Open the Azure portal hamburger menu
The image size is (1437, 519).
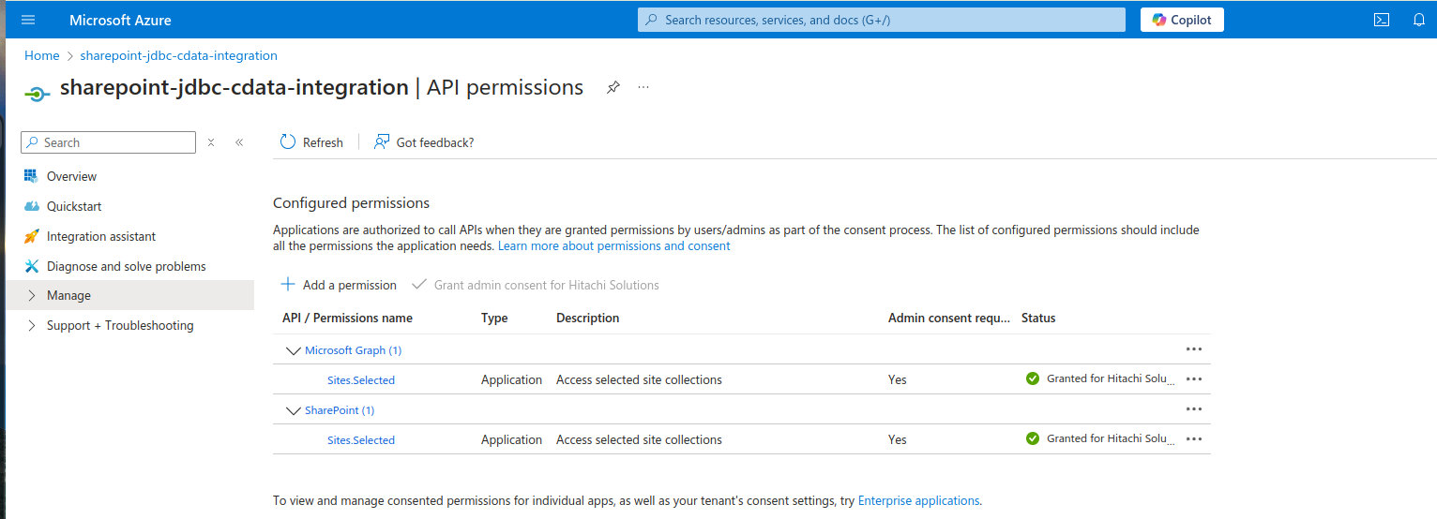[27, 20]
